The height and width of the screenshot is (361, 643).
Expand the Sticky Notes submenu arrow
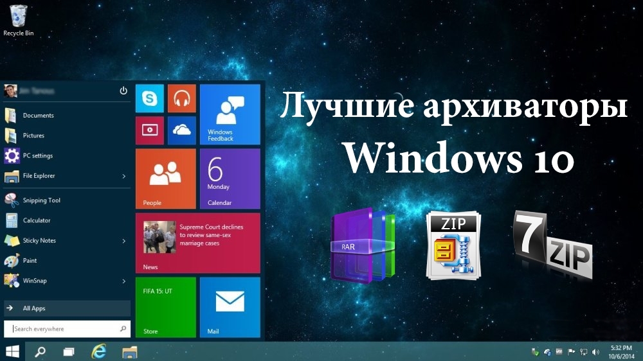point(124,241)
